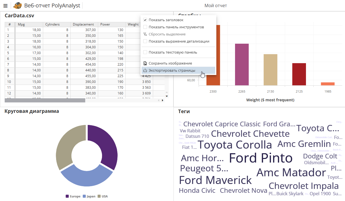Click the orange bar labeled 2300

pyautogui.click(x=213, y=55)
